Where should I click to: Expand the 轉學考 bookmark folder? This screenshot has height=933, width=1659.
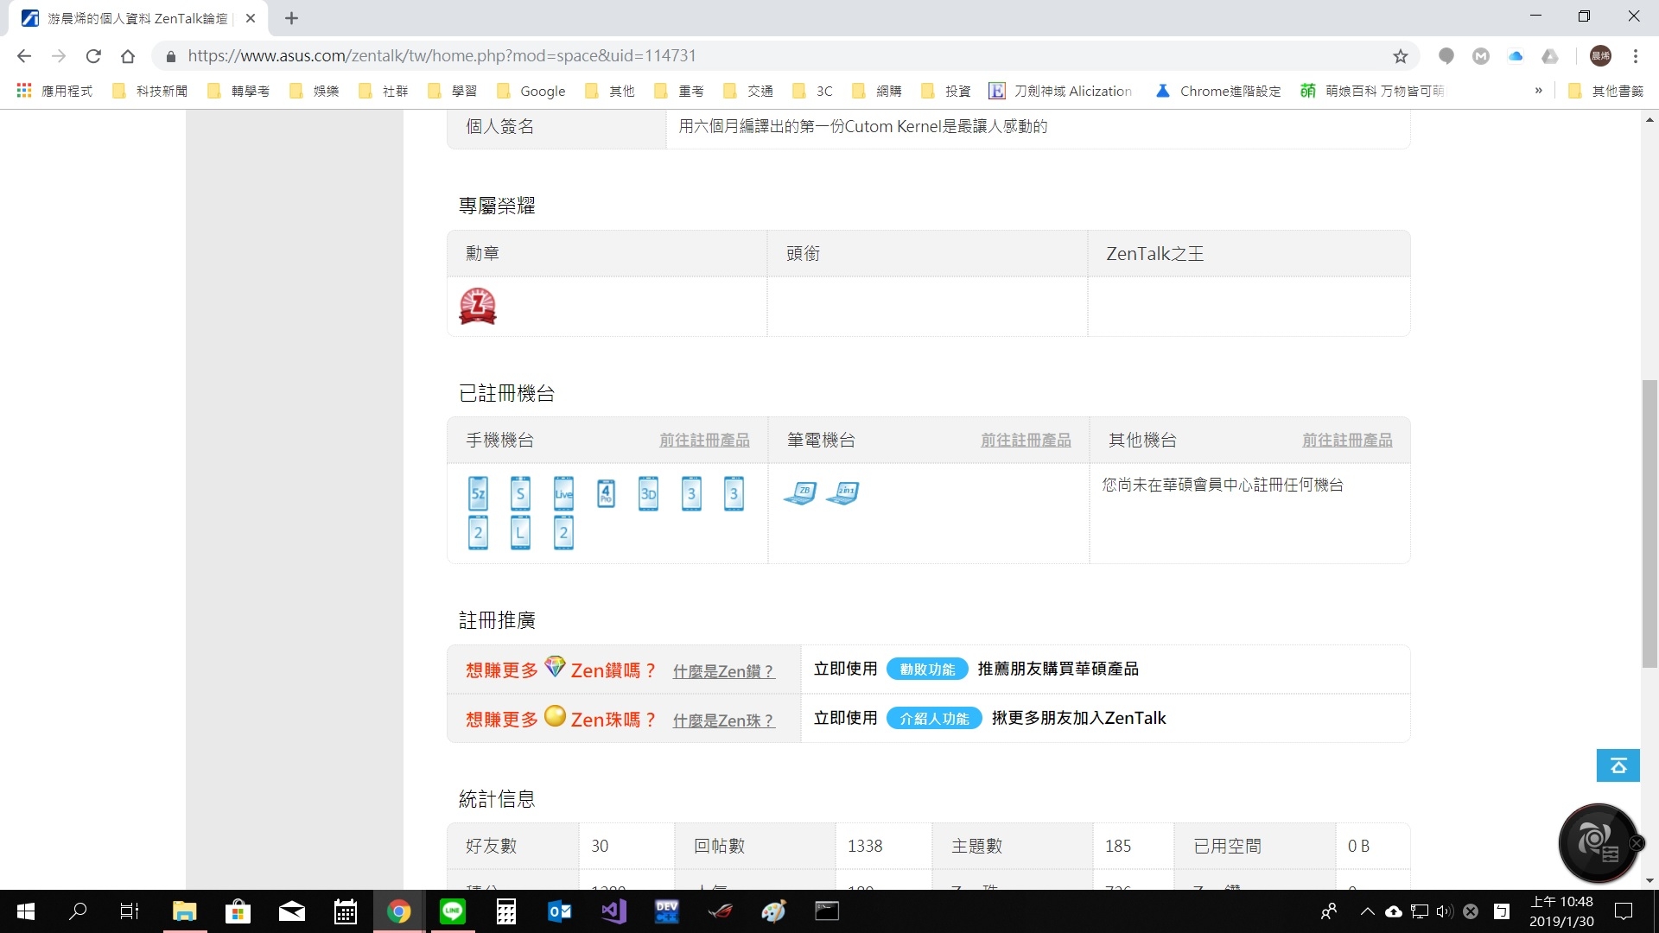tap(238, 91)
